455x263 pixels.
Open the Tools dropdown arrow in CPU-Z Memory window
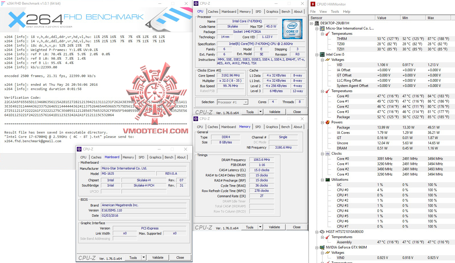pos(260,227)
